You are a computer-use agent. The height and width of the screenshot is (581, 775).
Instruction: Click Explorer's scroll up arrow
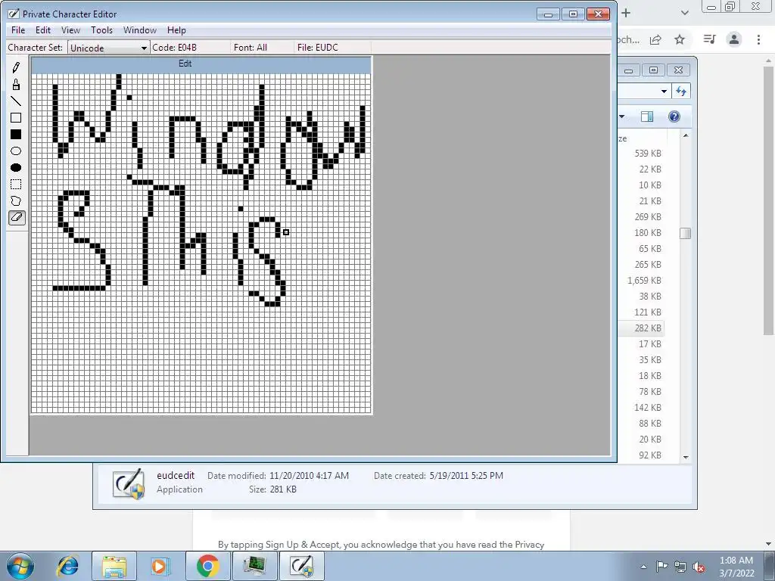[x=686, y=135]
